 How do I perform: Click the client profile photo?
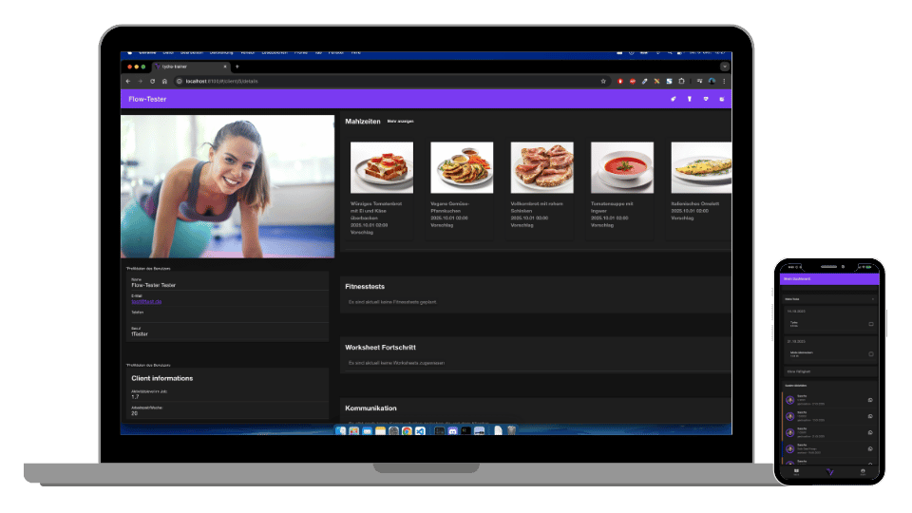click(x=227, y=186)
